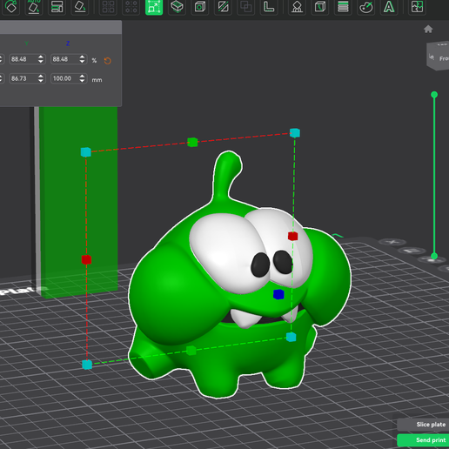
Task: Decrease the Y size 86.73 with down arrow
Action: pos(41,81)
